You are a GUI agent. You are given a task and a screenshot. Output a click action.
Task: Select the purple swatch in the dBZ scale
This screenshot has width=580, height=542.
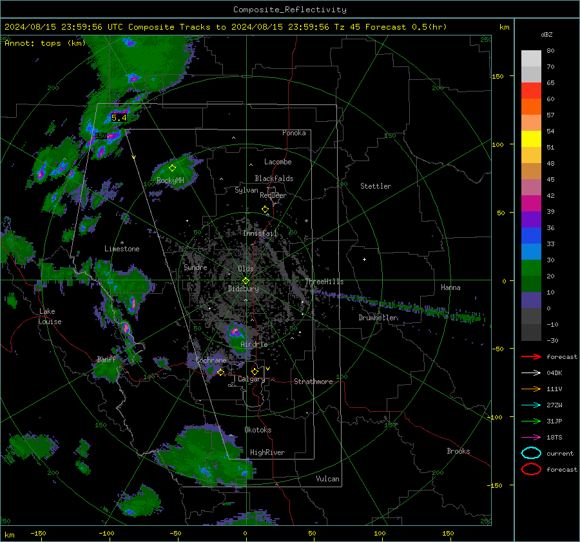(x=531, y=219)
